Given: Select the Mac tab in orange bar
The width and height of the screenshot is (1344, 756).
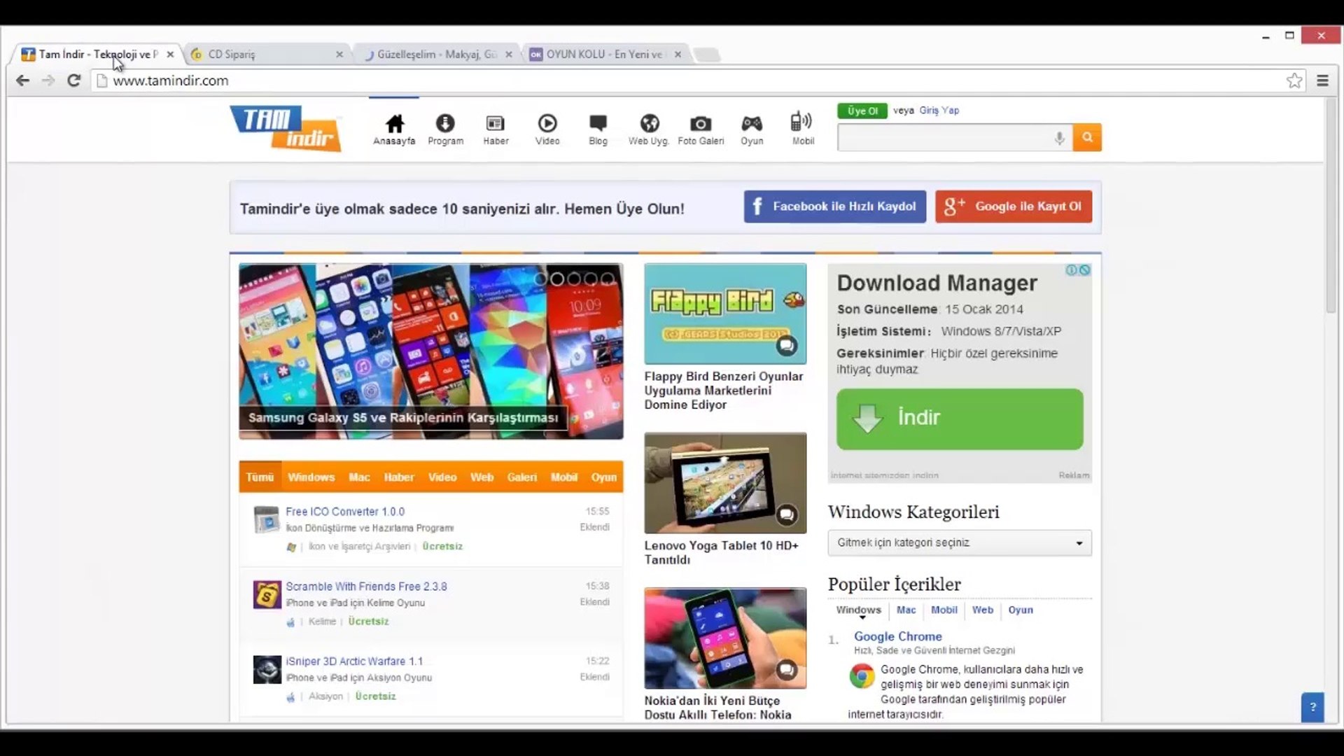Looking at the screenshot, I should pos(359,477).
